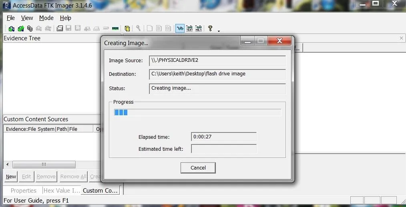This screenshot has width=406, height=207.
Task: Click the Export File Hash List icon
Action: tap(159, 28)
